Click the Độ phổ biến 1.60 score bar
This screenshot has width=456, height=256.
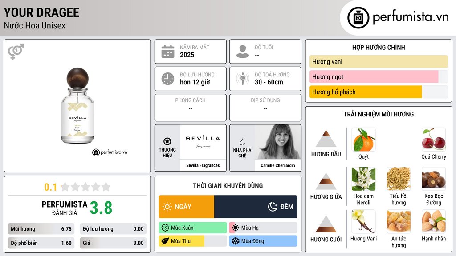coord(41,243)
